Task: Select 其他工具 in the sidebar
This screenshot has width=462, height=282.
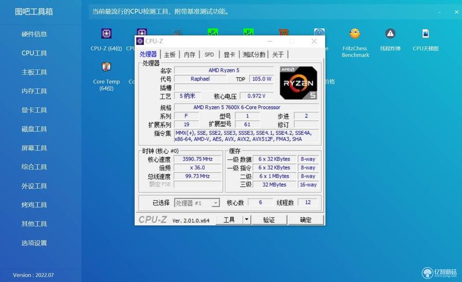Action: coord(34,224)
